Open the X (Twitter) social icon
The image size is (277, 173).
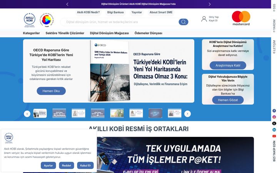click(274, 123)
